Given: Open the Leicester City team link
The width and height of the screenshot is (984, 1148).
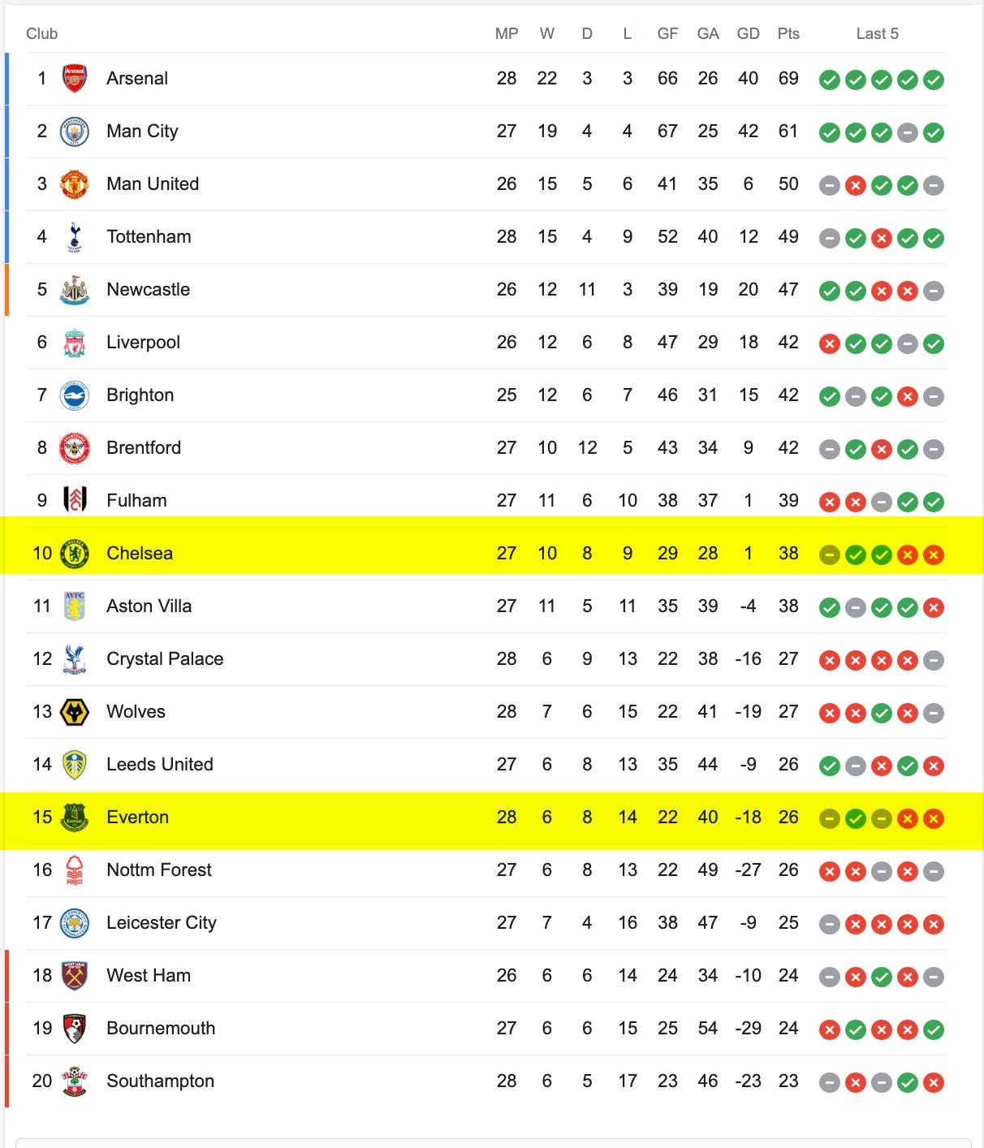Looking at the screenshot, I should (162, 923).
